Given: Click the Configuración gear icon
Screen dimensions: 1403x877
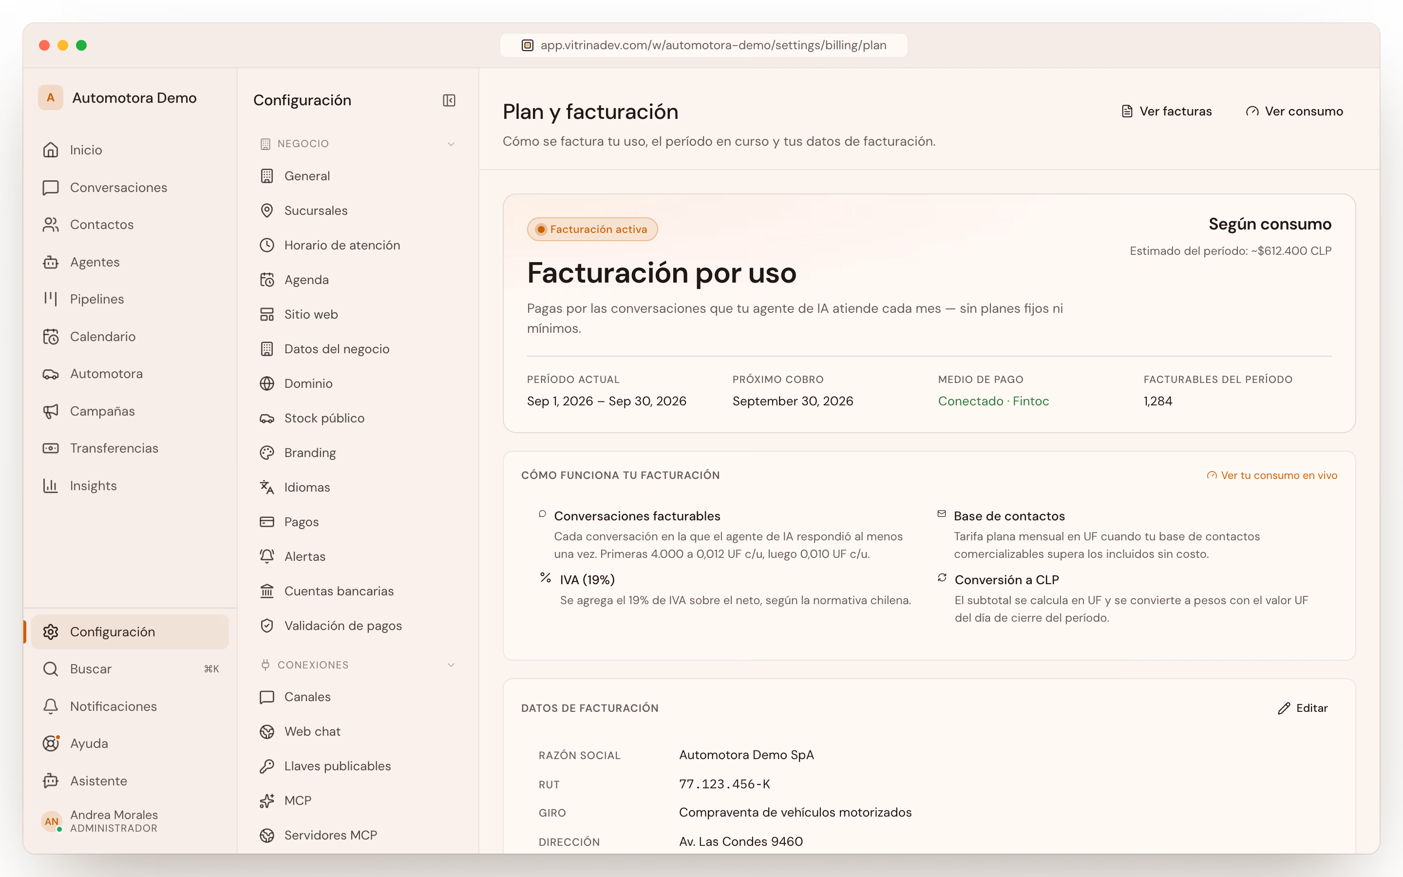Looking at the screenshot, I should (51, 631).
